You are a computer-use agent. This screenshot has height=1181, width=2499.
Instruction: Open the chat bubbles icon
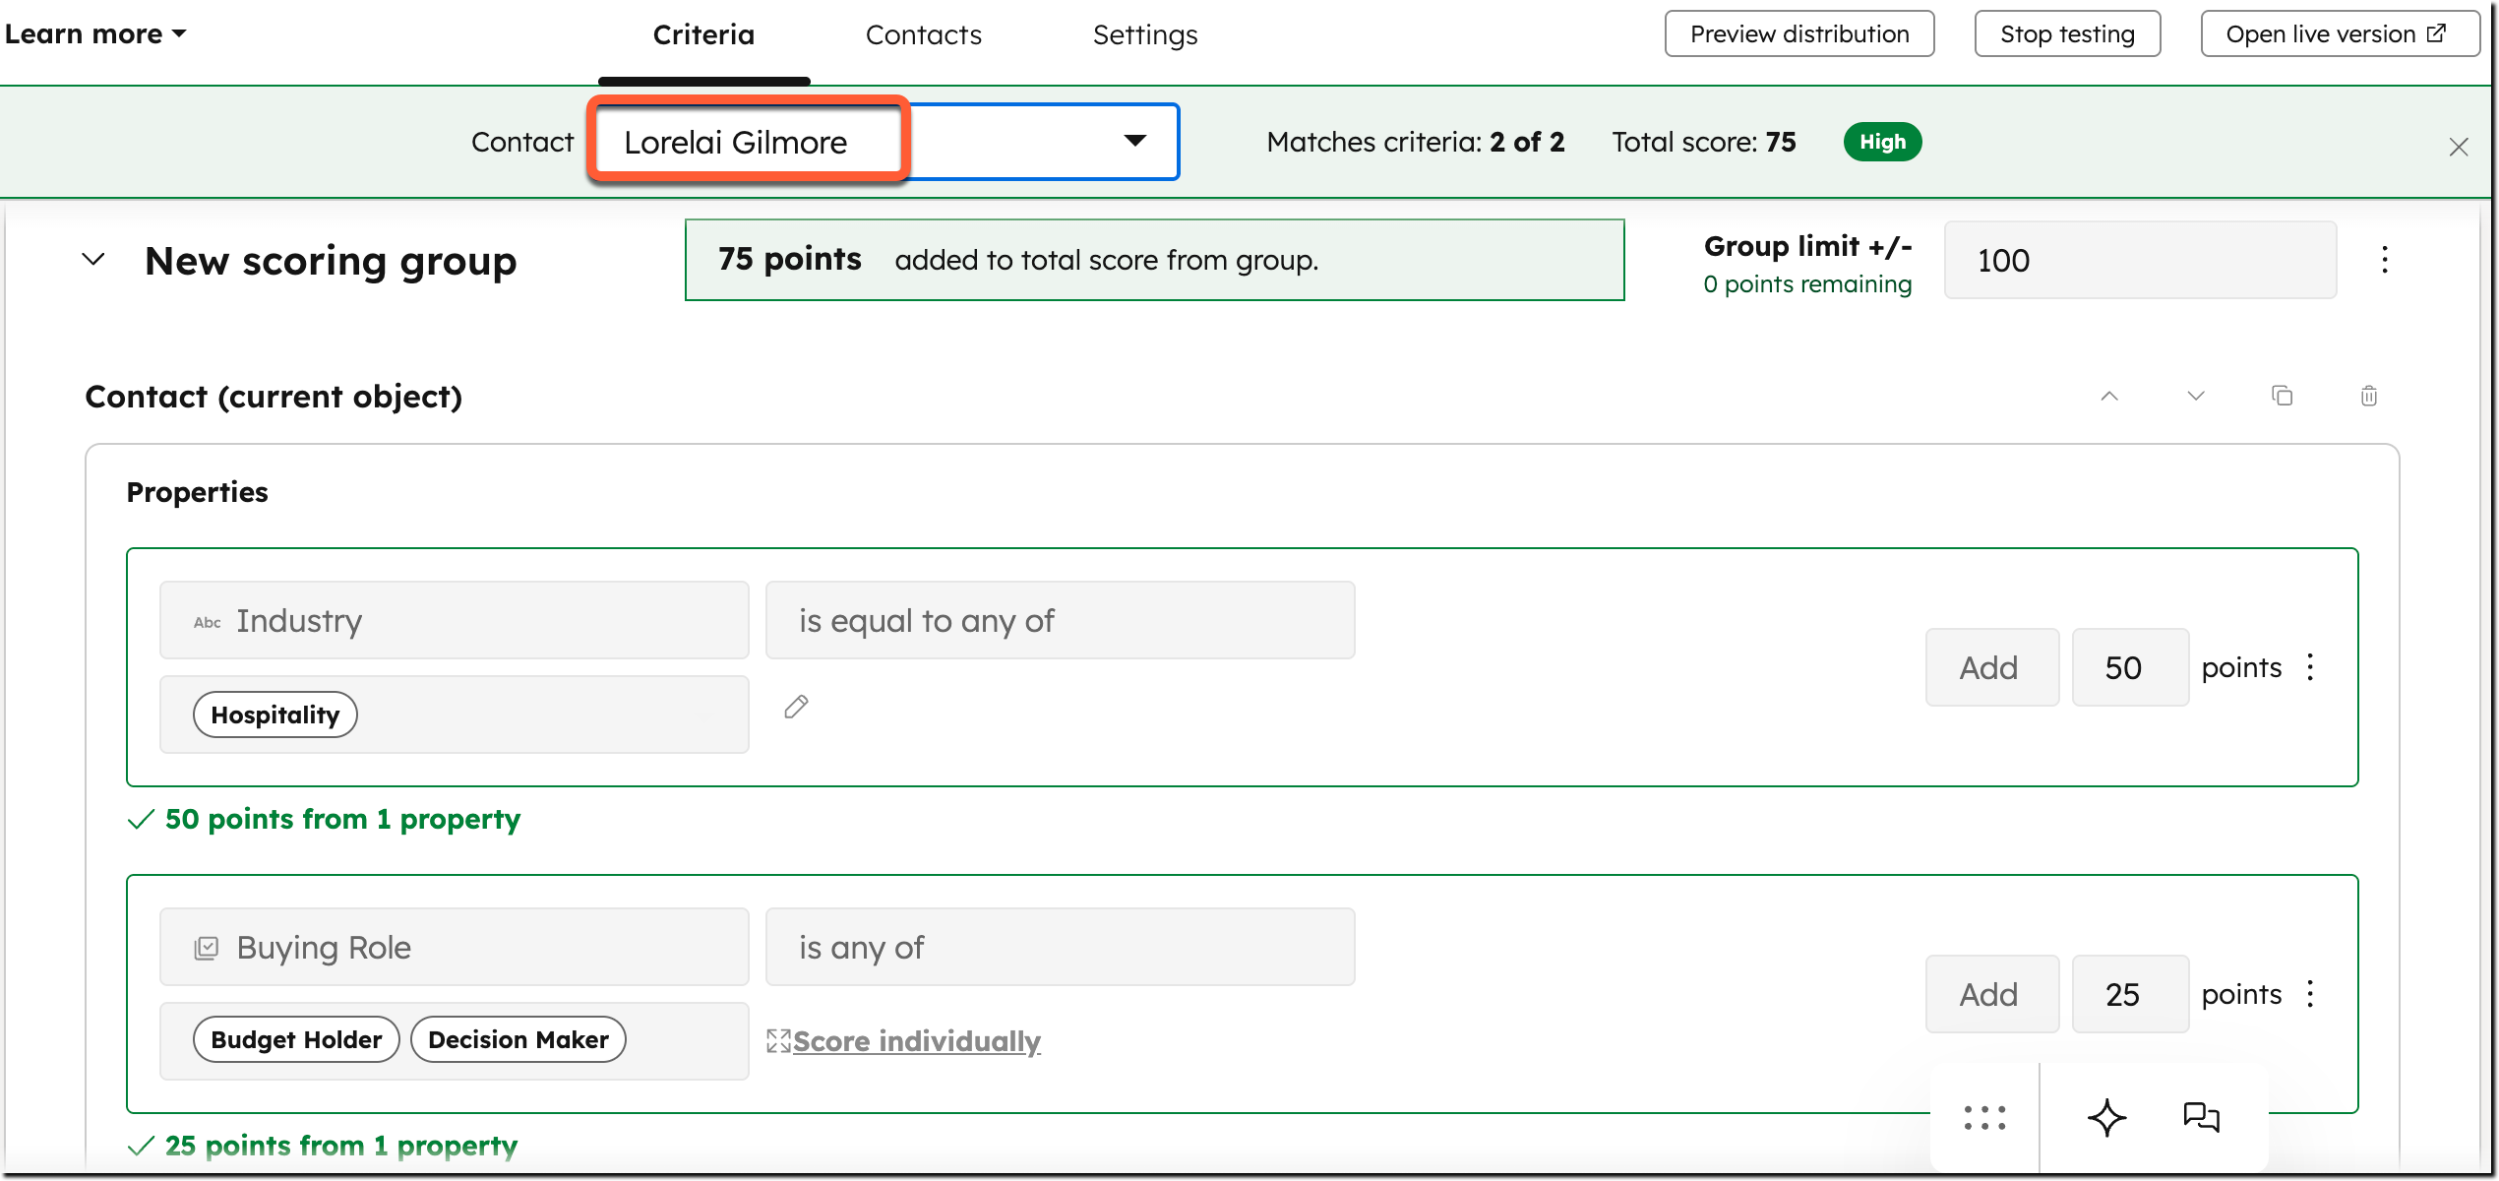[x=2201, y=1117]
